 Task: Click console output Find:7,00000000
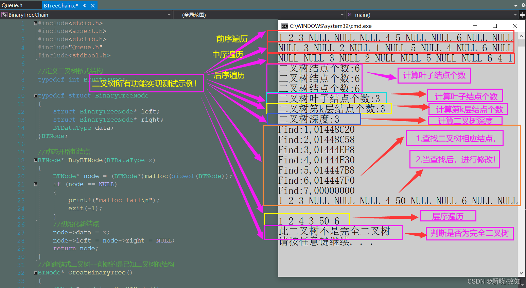pos(316,191)
